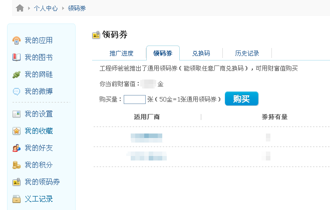Click the 我的应用 sidebar icon
330x210 pixels.
tap(17, 40)
